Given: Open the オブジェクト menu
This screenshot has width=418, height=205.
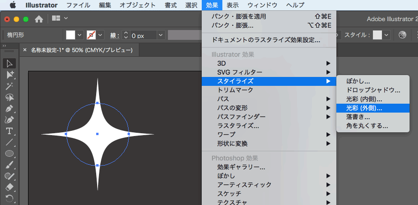Looking at the screenshot, I should click(137, 5).
